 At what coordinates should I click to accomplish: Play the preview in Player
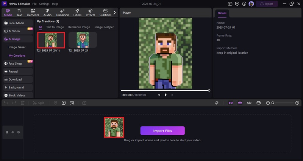tap(166, 95)
